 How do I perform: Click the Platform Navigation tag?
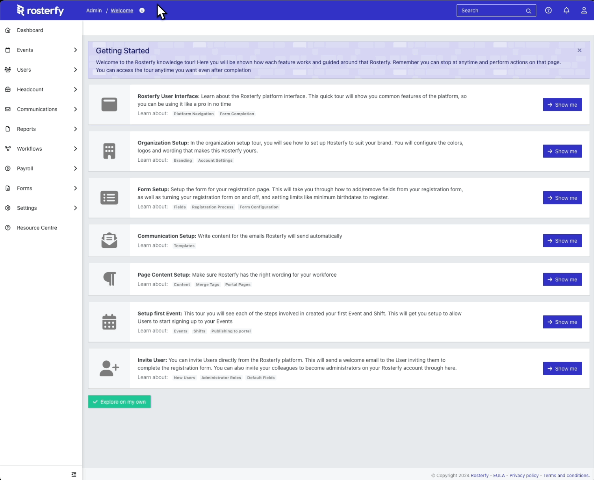pyautogui.click(x=194, y=114)
